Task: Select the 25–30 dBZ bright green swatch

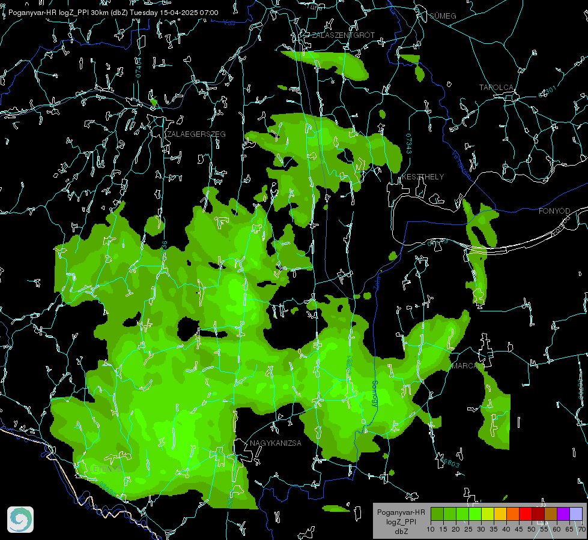Action: click(x=475, y=514)
